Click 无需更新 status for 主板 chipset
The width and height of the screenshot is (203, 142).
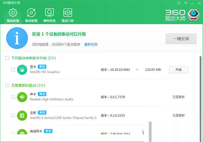pos(179,115)
